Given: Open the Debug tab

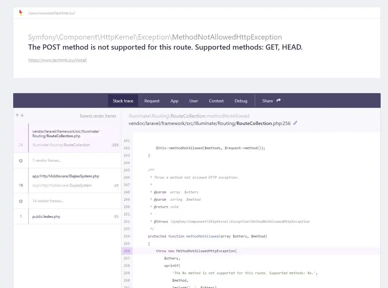Looking at the screenshot, I should pos(241,101).
